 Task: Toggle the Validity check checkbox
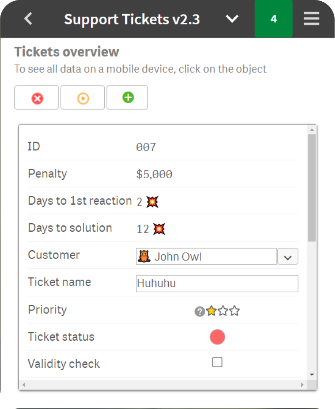(217, 362)
